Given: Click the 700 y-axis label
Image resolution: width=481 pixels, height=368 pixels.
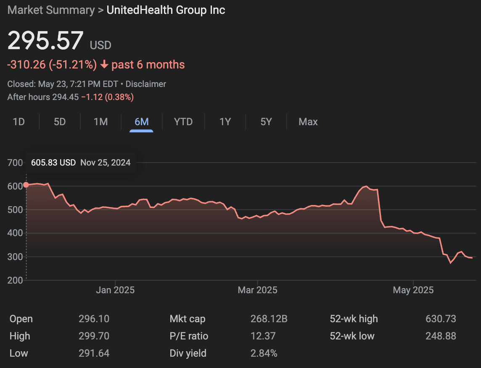Looking at the screenshot, I should point(15,163).
